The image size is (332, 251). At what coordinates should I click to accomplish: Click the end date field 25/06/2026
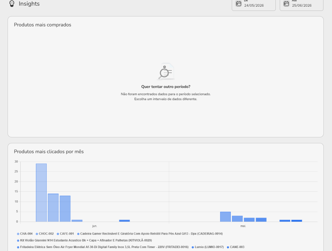click(x=301, y=4)
